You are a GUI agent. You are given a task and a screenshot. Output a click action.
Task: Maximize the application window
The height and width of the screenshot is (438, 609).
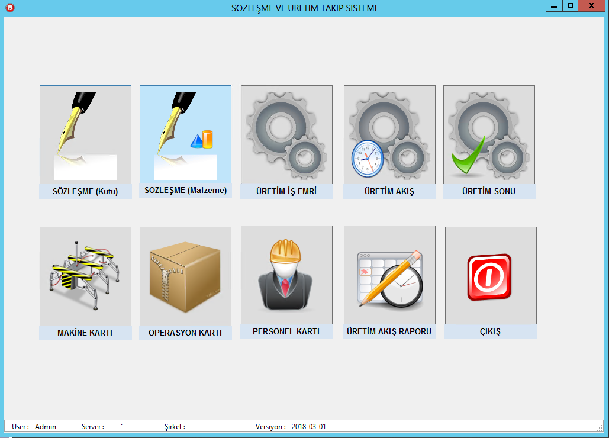click(570, 5)
